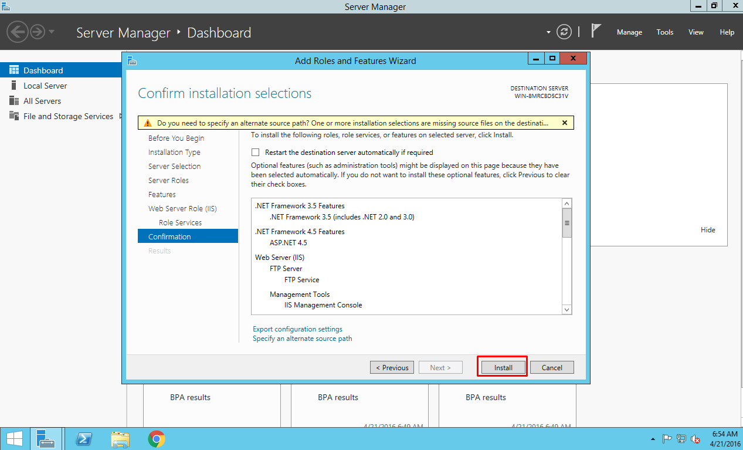Click Action Center flag tray icon

click(x=667, y=439)
